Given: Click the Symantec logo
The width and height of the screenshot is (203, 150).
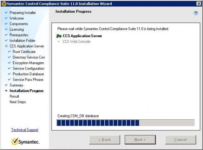Looking at the screenshot, I should 25,141.
